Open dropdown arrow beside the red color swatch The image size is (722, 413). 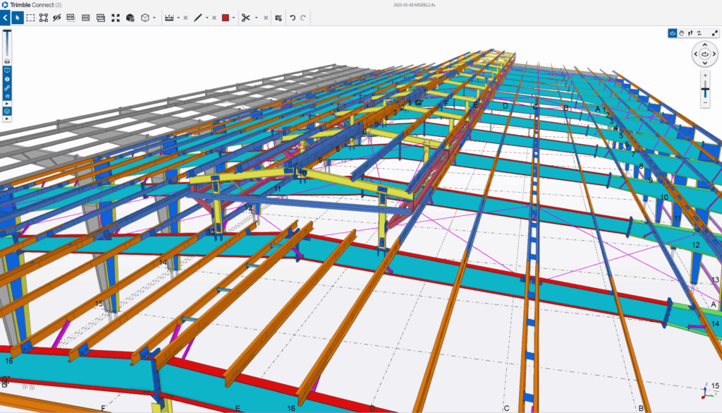point(233,18)
